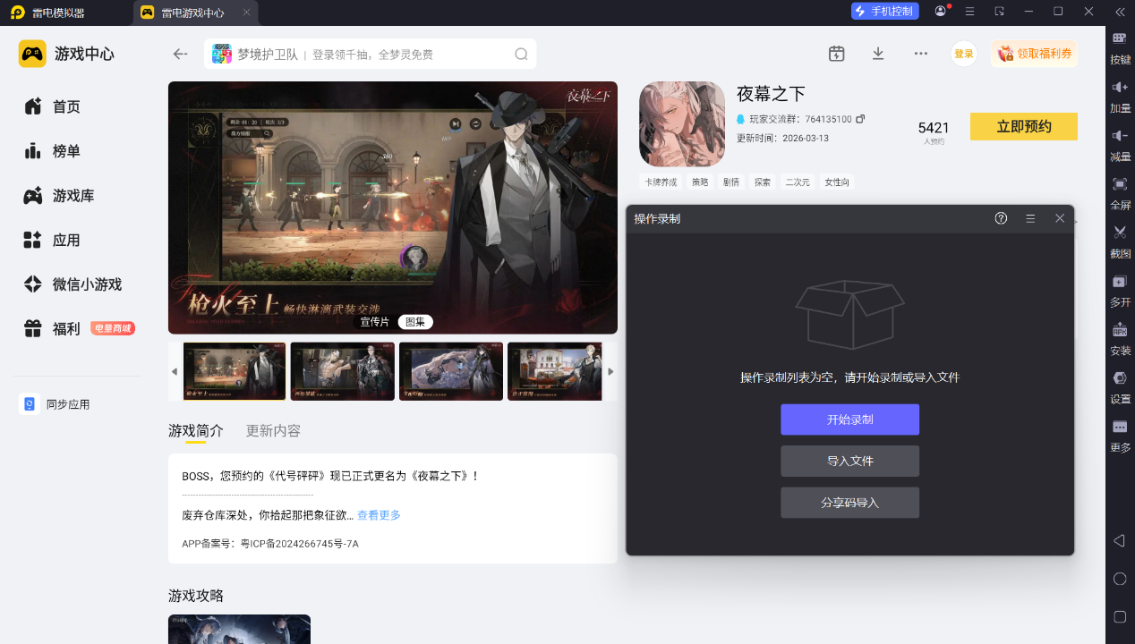Select the fourth gallery thumbnail

click(555, 371)
